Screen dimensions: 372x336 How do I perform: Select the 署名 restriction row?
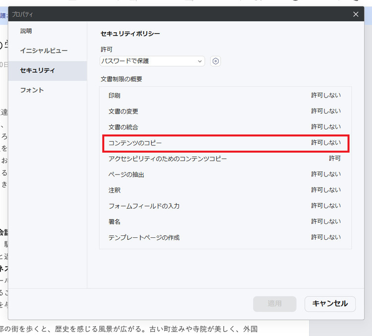(225, 222)
